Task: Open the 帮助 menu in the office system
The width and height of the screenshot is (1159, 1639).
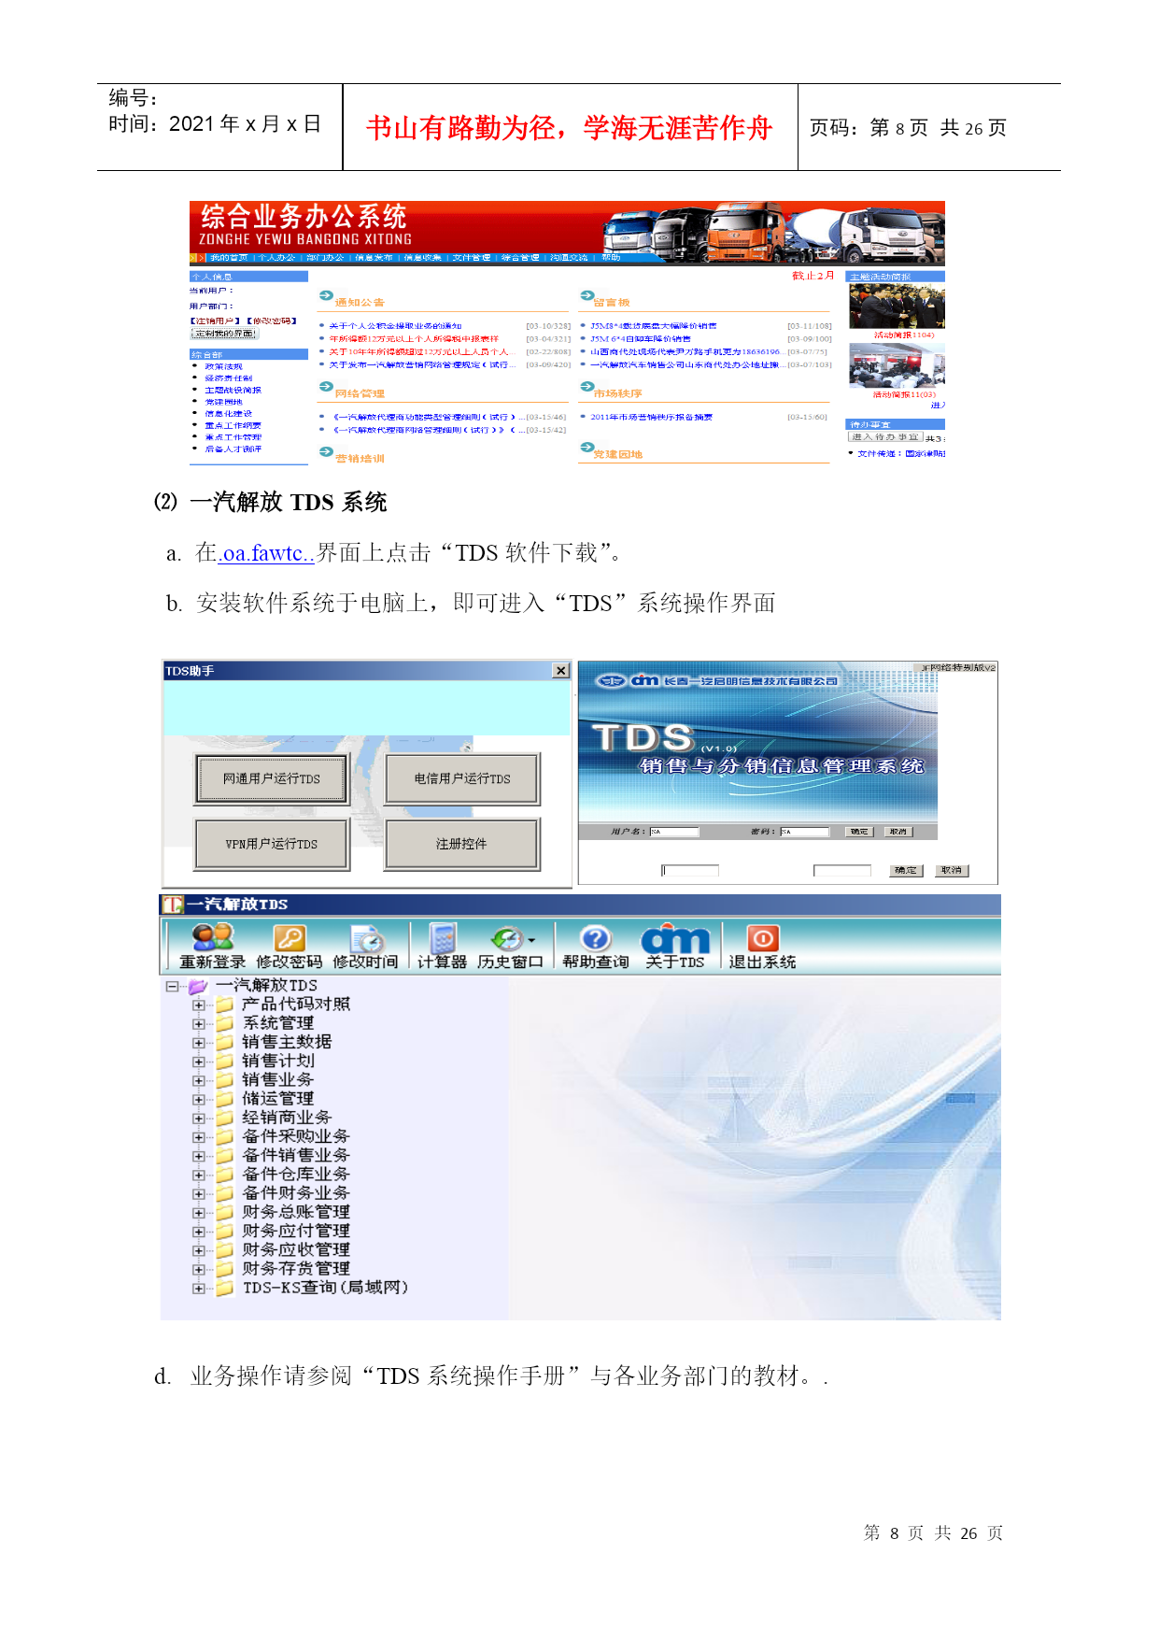Action: coord(611,258)
